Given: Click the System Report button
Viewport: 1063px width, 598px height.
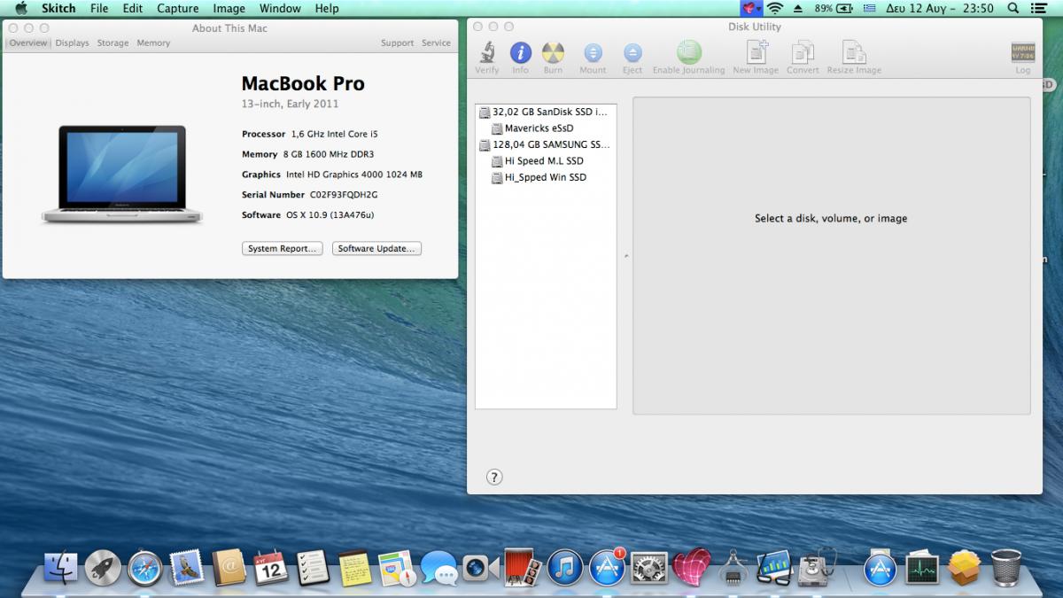Looking at the screenshot, I should coord(282,249).
